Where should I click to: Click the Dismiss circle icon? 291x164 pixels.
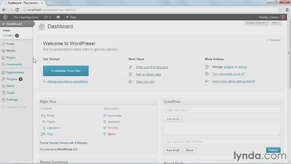(267, 40)
